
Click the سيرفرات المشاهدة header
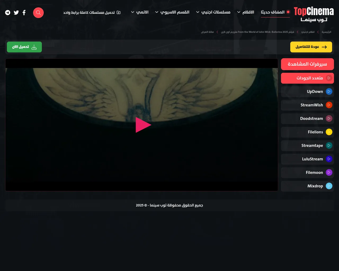click(x=307, y=64)
